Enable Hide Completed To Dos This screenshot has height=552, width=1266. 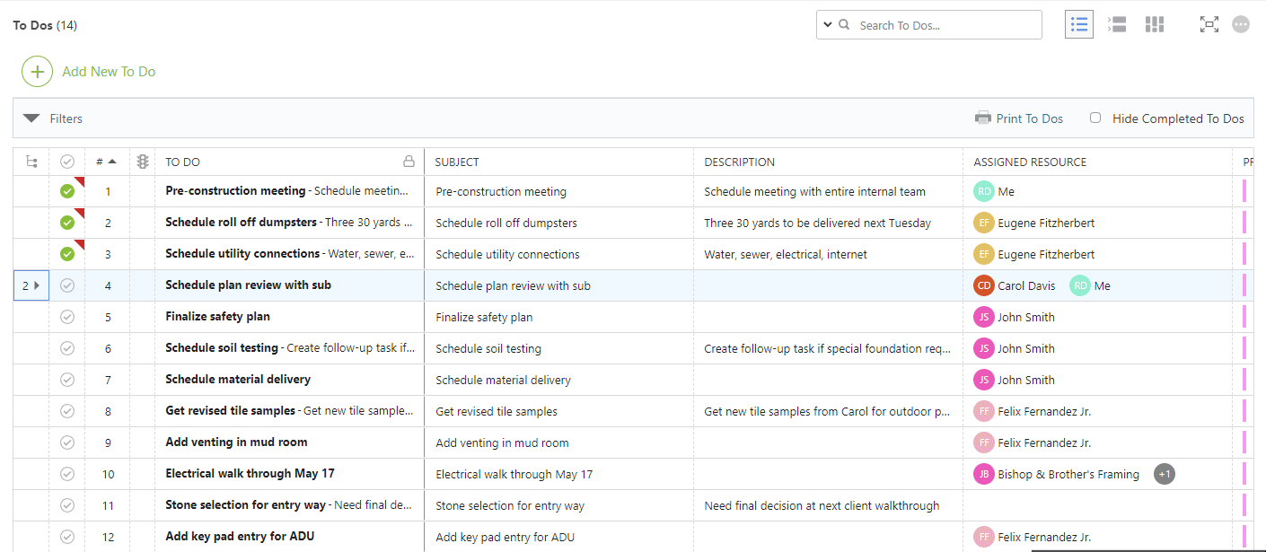pos(1095,117)
